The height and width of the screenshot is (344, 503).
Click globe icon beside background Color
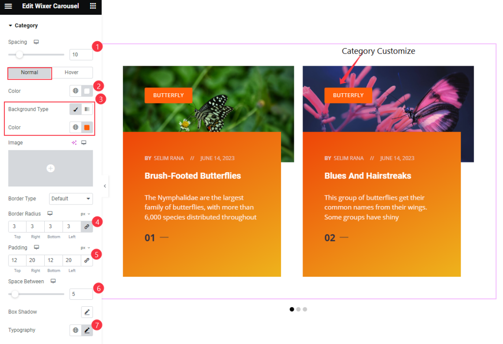[x=75, y=127]
